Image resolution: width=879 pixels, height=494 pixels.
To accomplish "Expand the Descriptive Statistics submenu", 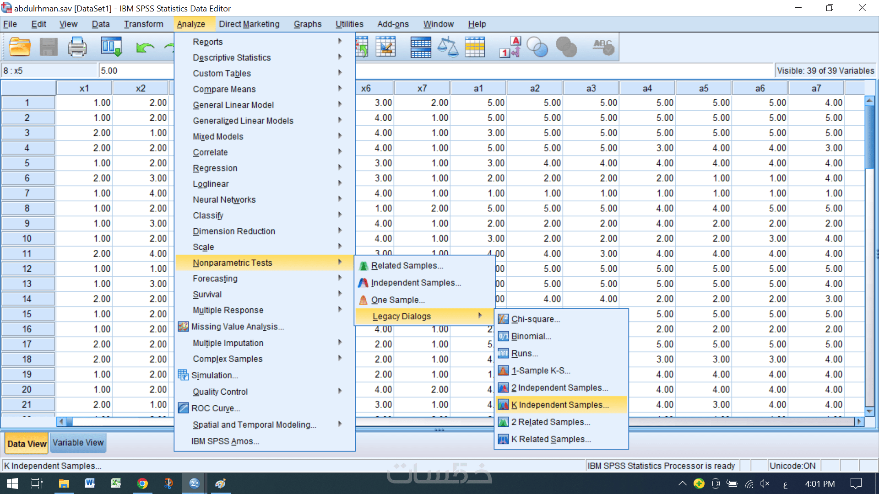I will 232,58.
